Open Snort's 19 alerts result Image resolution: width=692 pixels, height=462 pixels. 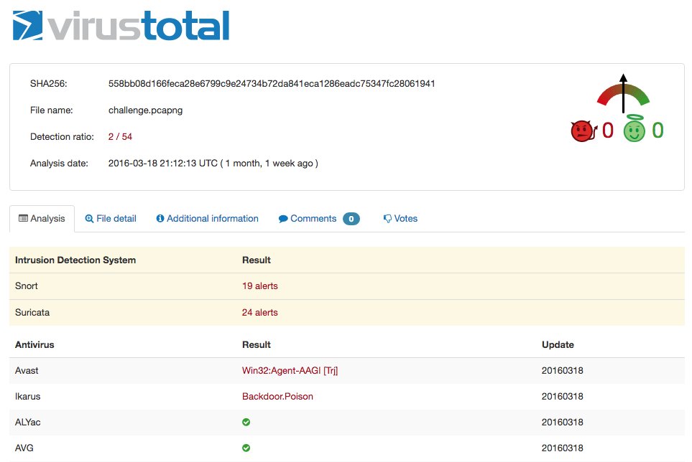coord(260,286)
